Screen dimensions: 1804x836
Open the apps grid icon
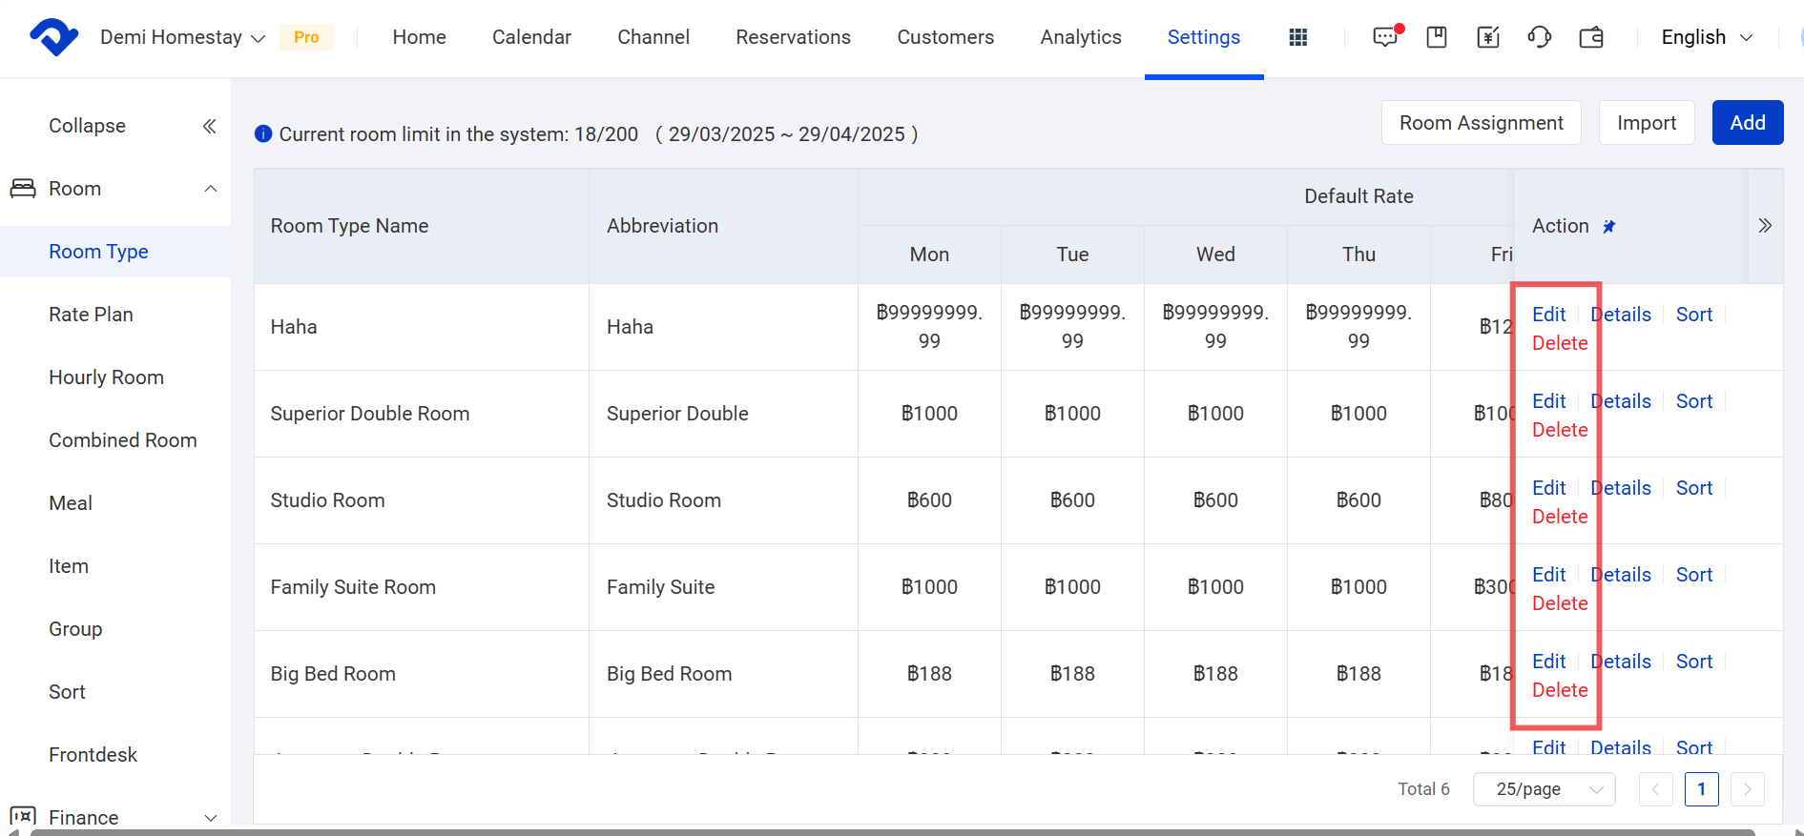tap(1297, 37)
